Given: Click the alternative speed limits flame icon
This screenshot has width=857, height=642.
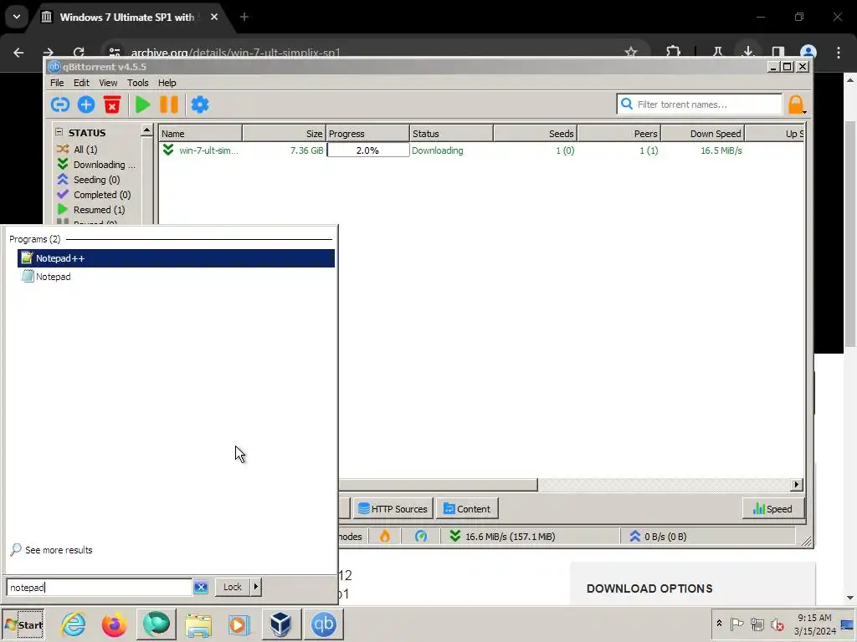Looking at the screenshot, I should [x=385, y=537].
